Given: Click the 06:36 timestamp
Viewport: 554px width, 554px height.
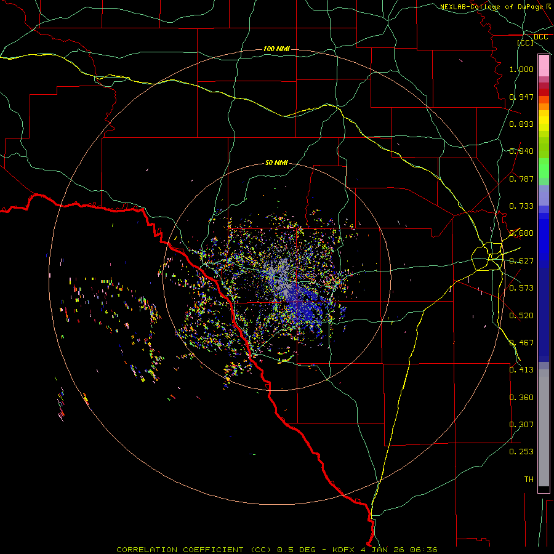Looking at the screenshot, I should 424,550.
